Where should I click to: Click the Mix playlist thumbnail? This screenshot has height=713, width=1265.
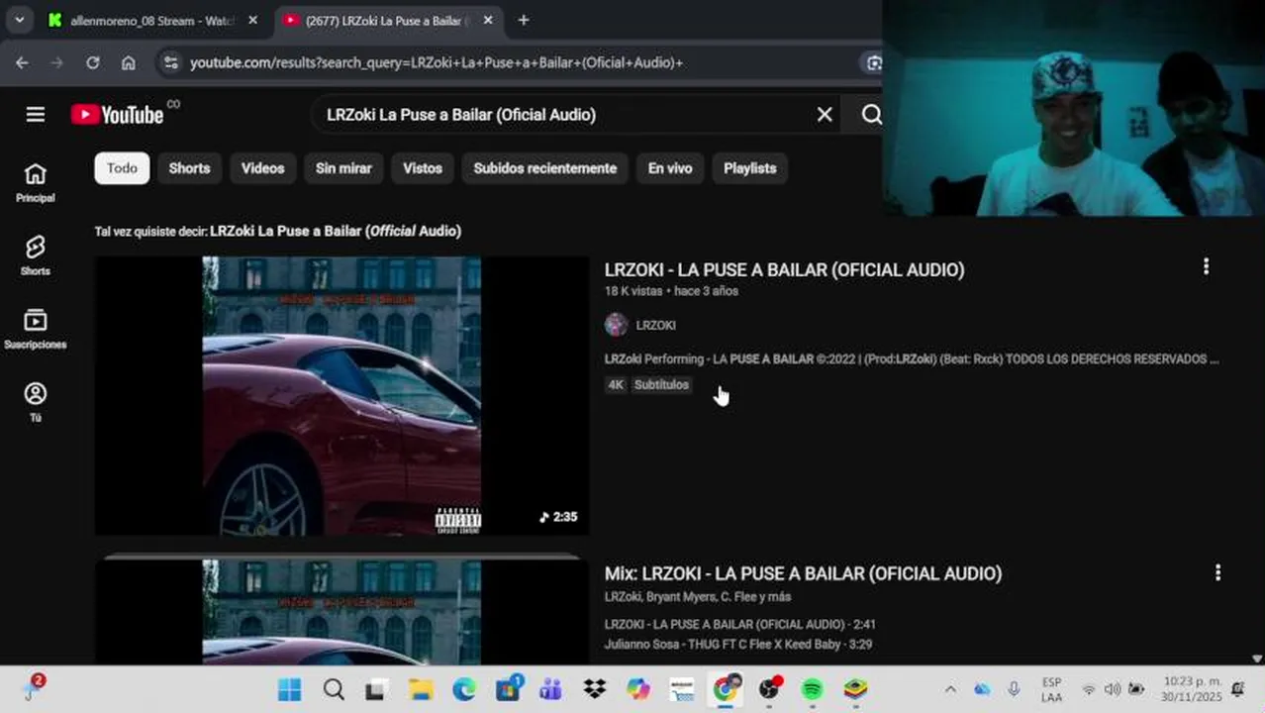pyautogui.click(x=341, y=610)
